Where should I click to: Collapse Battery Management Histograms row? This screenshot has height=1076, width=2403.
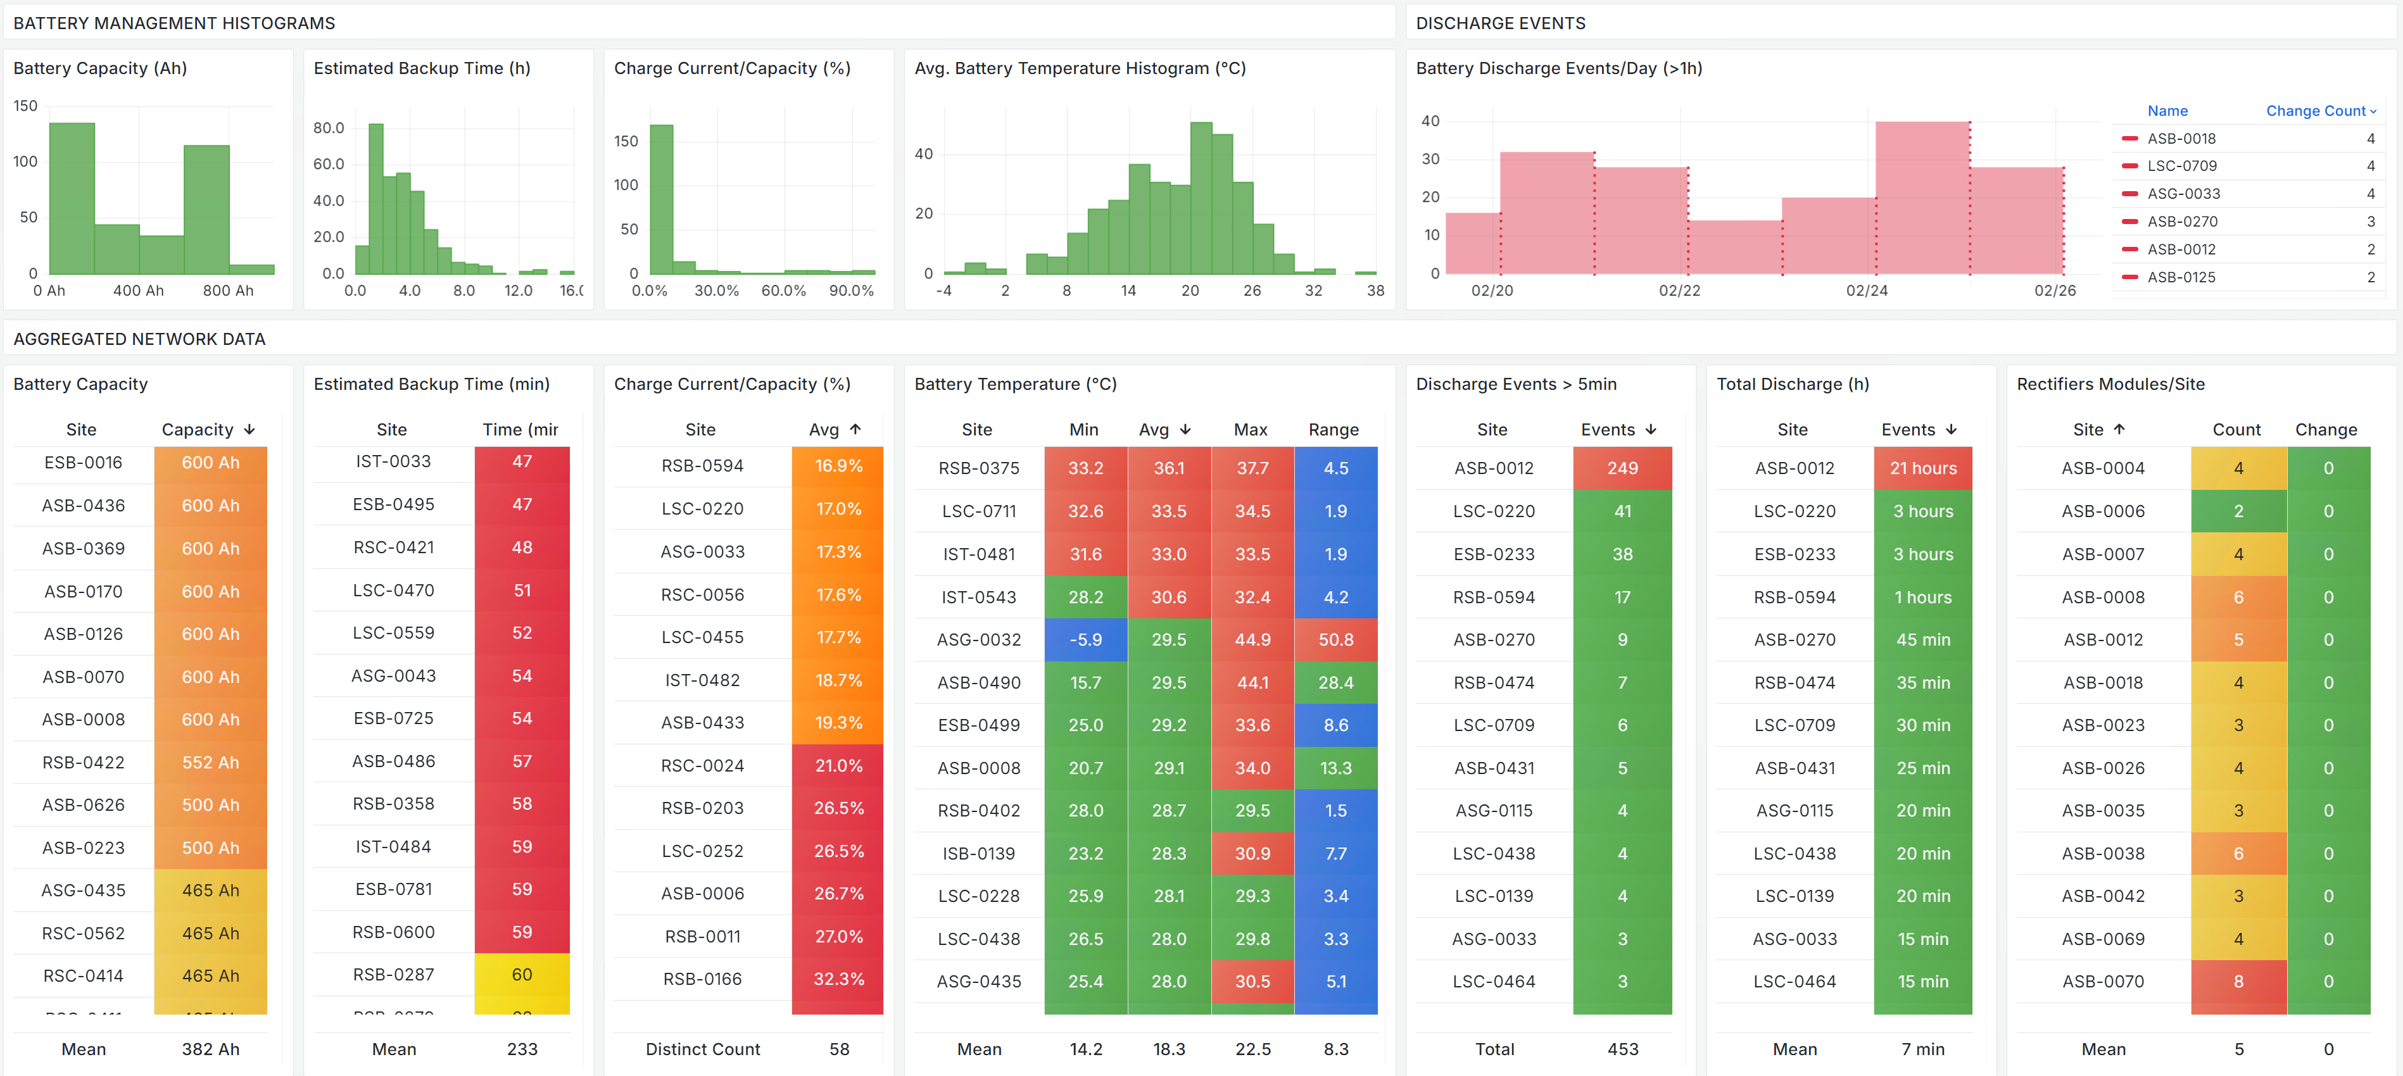(x=173, y=23)
